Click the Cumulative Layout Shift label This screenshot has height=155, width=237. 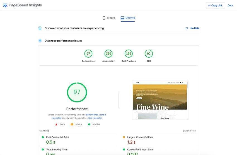140,149
